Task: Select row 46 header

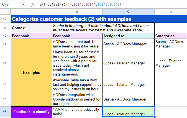Action: [x=5, y=99]
